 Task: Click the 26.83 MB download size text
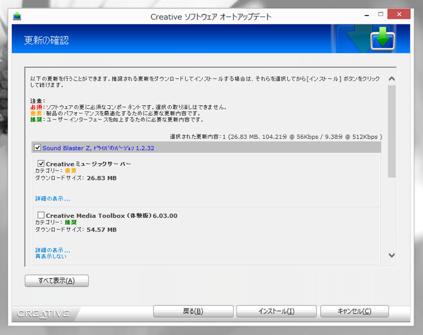[x=101, y=178]
